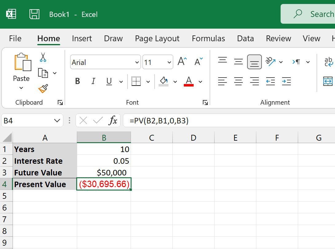
Task: Expand the Borders dropdown arrow
Action: point(148,81)
